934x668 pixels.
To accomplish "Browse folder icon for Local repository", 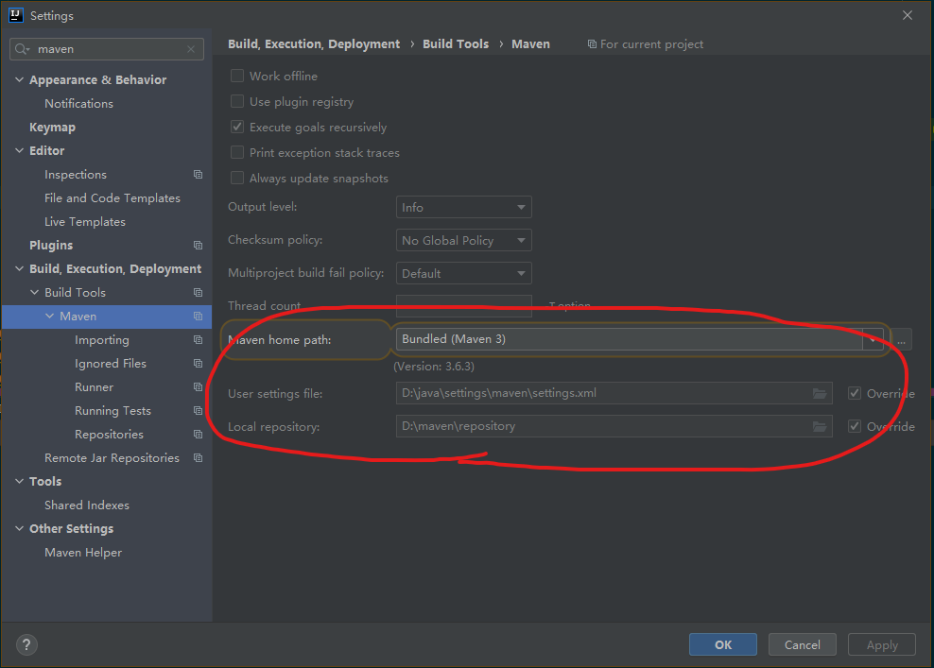I will tap(820, 426).
